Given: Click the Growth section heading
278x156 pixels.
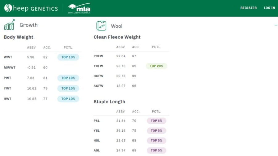Looking at the screenshot, I should click(28, 25).
